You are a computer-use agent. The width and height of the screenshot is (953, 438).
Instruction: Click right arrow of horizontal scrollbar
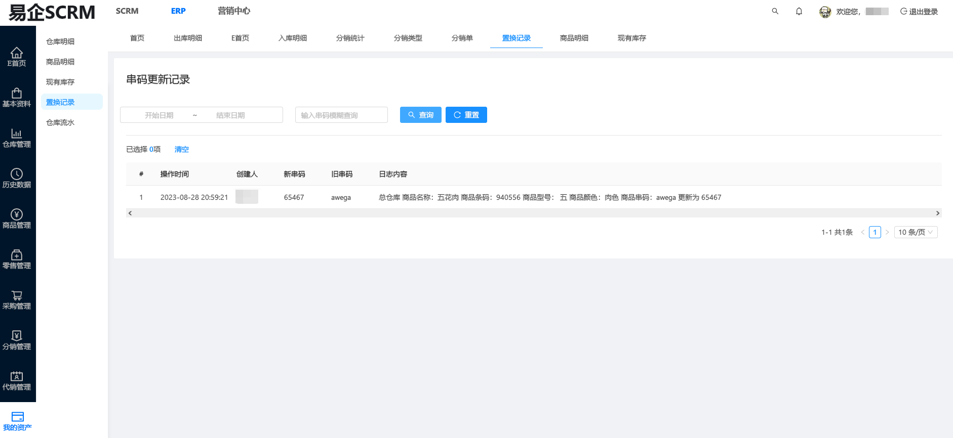(938, 213)
